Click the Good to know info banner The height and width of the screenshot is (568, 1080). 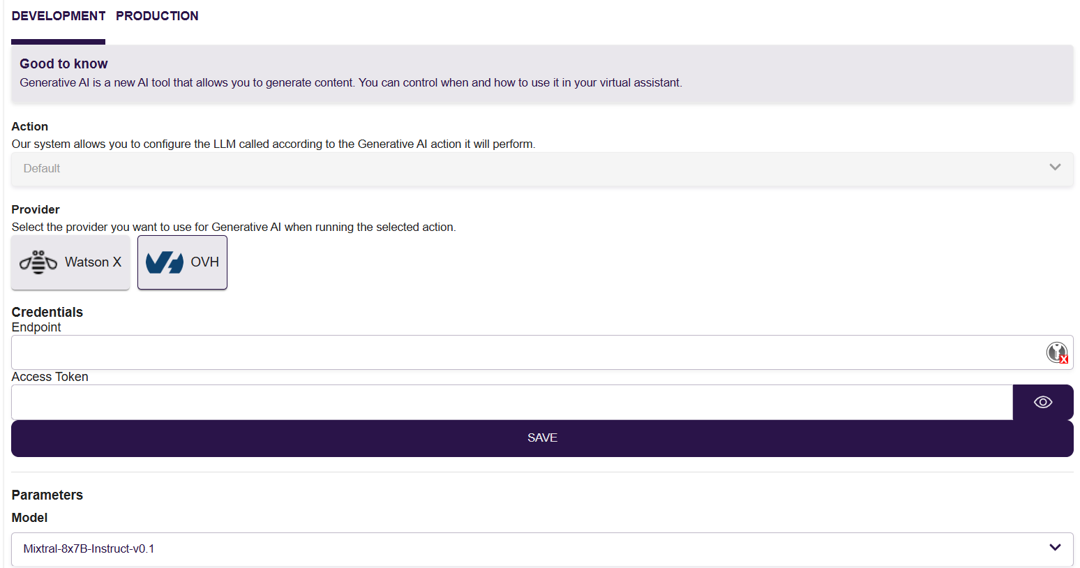[542, 75]
